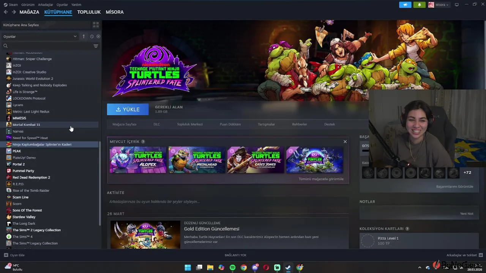Screen dimensions: 486x273
Task: Close the Mevcut İçerik panel
Action: [345, 141]
